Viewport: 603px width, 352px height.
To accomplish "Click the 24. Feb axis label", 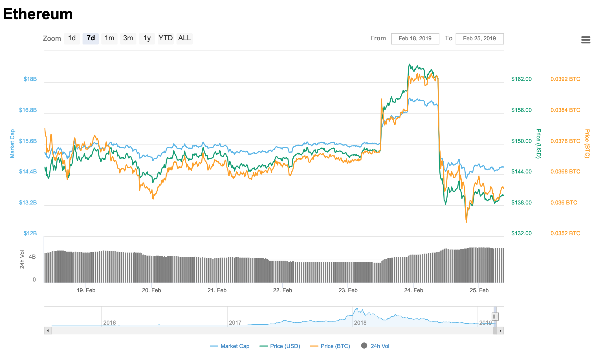I will (x=413, y=290).
